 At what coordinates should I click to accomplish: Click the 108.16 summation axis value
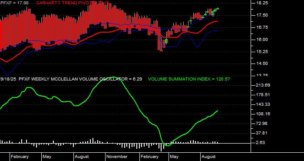click(263, 114)
